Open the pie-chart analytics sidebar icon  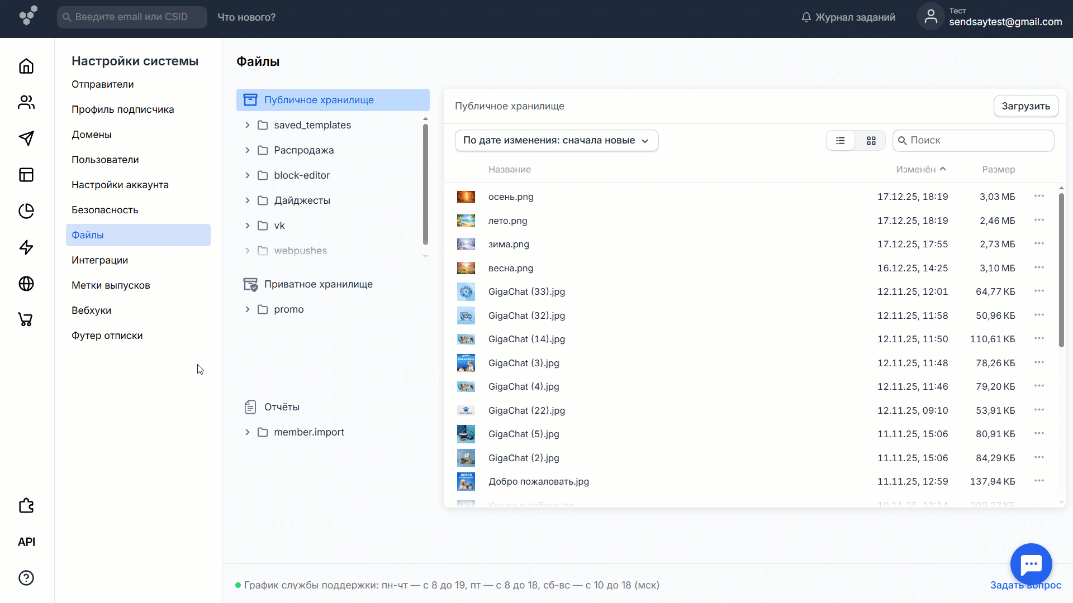click(x=26, y=211)
